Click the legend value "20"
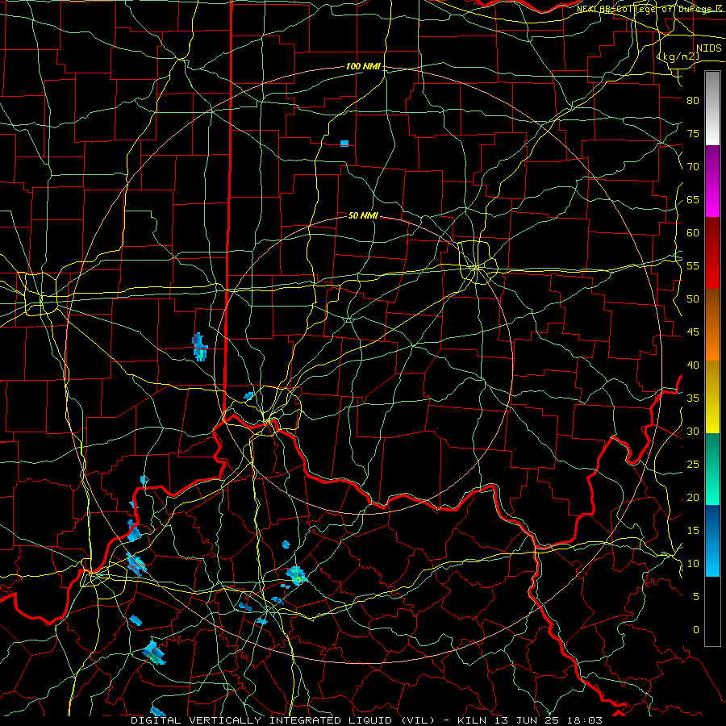Image resolution: width=726 pixels, height=726 pixels. click(693, 497)
